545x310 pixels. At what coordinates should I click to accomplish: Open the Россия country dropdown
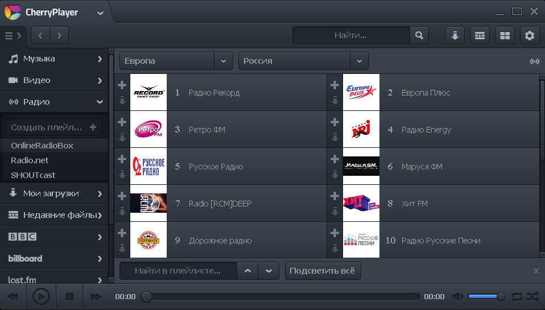click(x=303, y=61)
